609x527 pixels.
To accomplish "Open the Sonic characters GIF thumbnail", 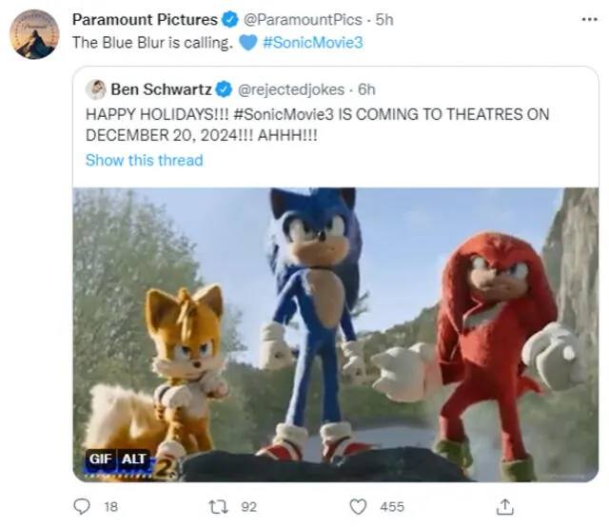I will tap(335, 333).
